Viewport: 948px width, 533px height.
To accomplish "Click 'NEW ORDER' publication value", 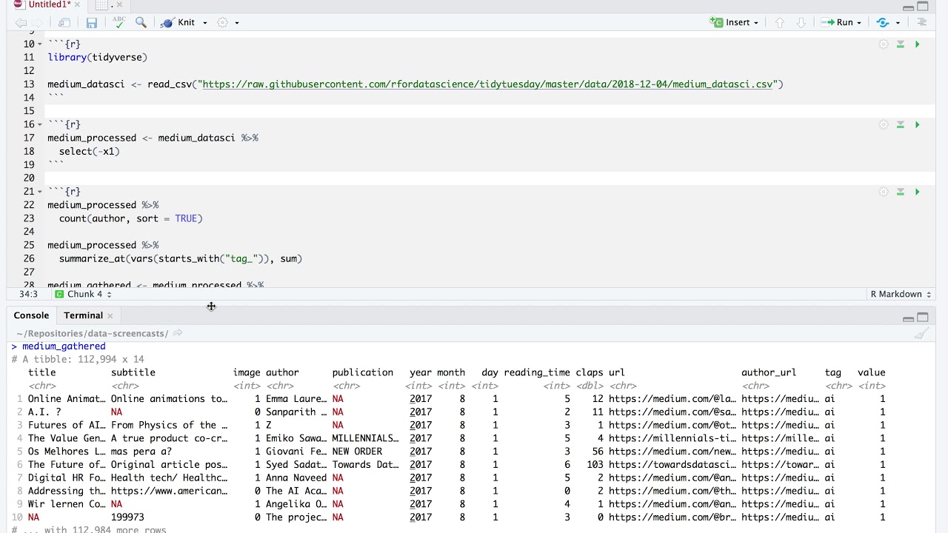I will [x=357, y=452].
